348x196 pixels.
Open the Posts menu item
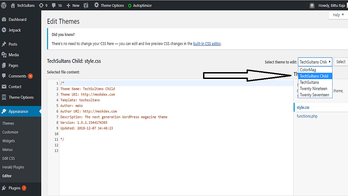(13, 44)
